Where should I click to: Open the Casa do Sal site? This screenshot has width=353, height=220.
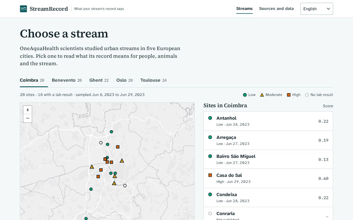[x=268, y=178]
